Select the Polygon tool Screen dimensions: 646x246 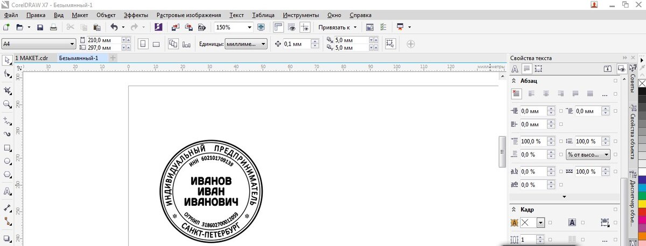(7, 175)
